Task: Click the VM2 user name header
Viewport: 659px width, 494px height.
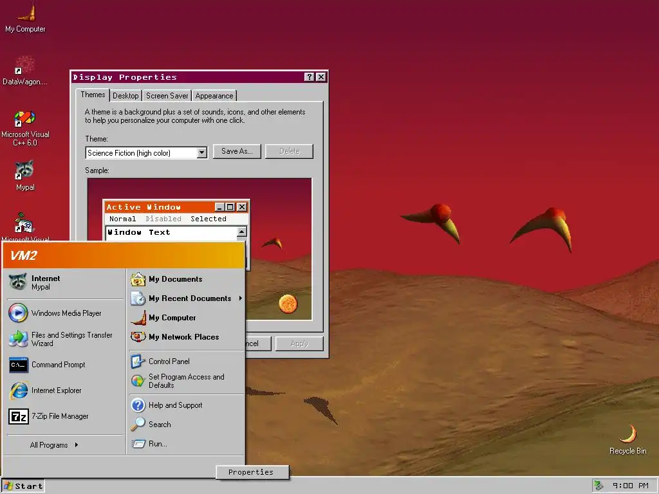Action: pos(24,255)
